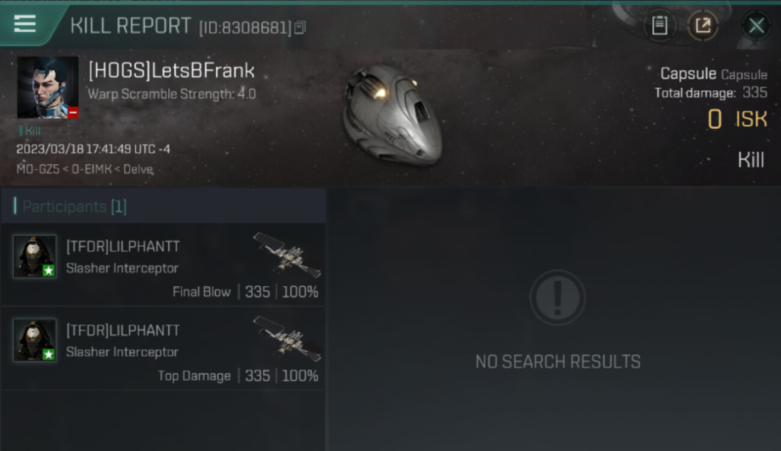Click the [HOGS]LetsBFrank victim name
781x451 pixels.
[172, 71]
